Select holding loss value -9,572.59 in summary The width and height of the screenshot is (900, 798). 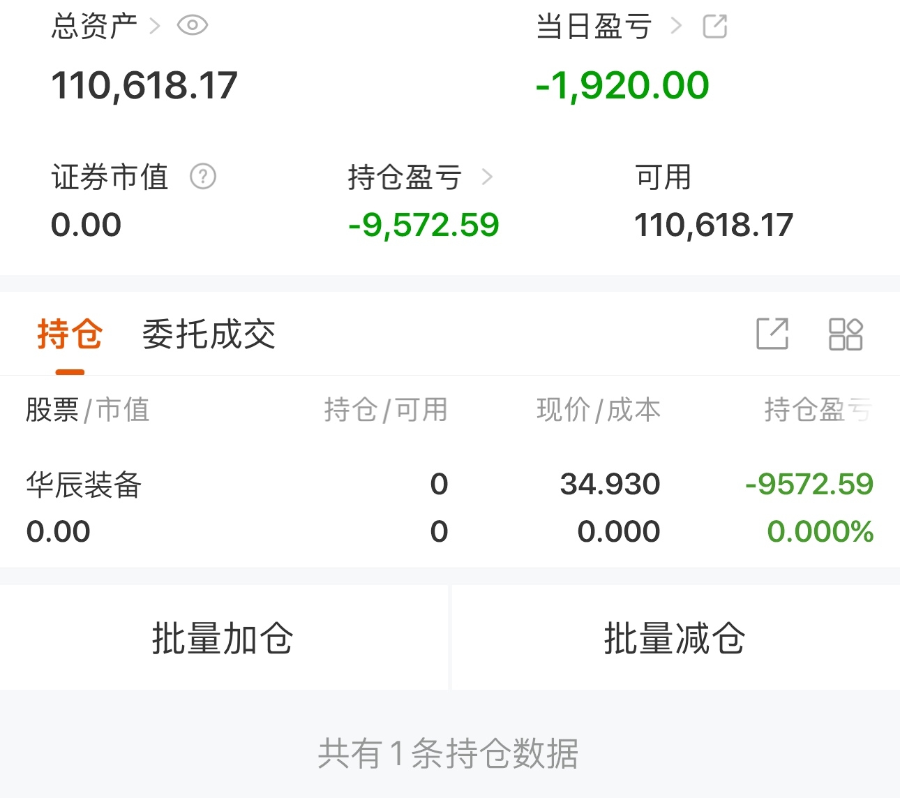click(423, 225)
